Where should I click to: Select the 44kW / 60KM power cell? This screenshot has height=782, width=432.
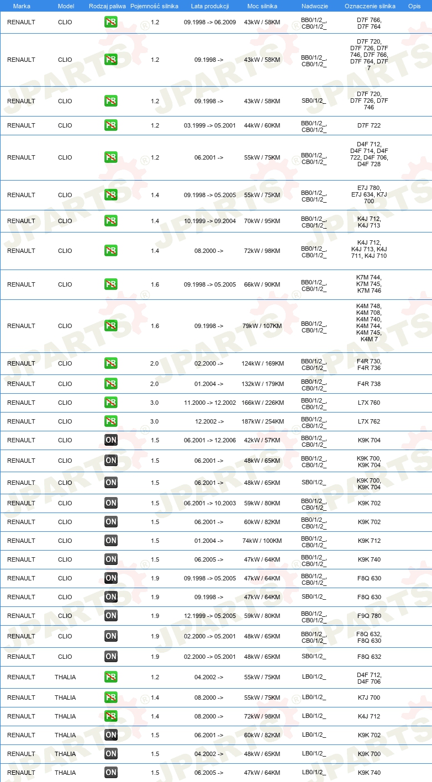tap(262, 125)
